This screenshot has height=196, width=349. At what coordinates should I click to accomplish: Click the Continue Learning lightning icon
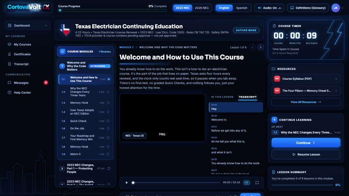274,120
